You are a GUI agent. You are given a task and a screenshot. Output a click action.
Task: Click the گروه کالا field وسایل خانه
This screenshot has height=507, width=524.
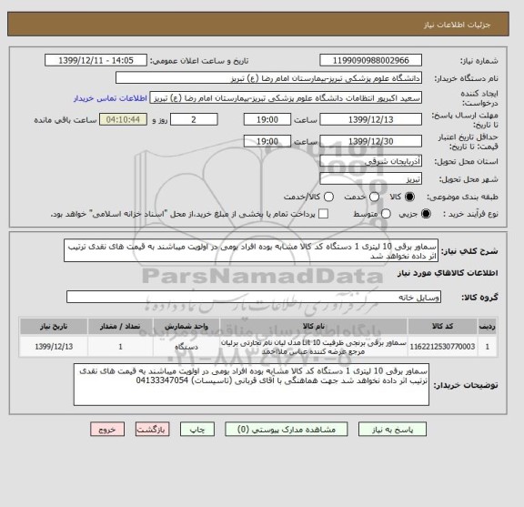click(x=254, y=297)
